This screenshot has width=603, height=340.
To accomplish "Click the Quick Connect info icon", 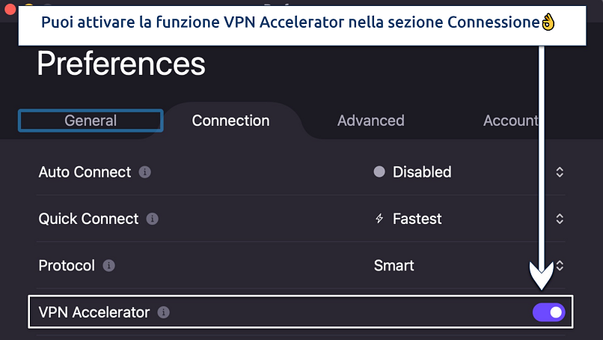I will tap(153, 219).
